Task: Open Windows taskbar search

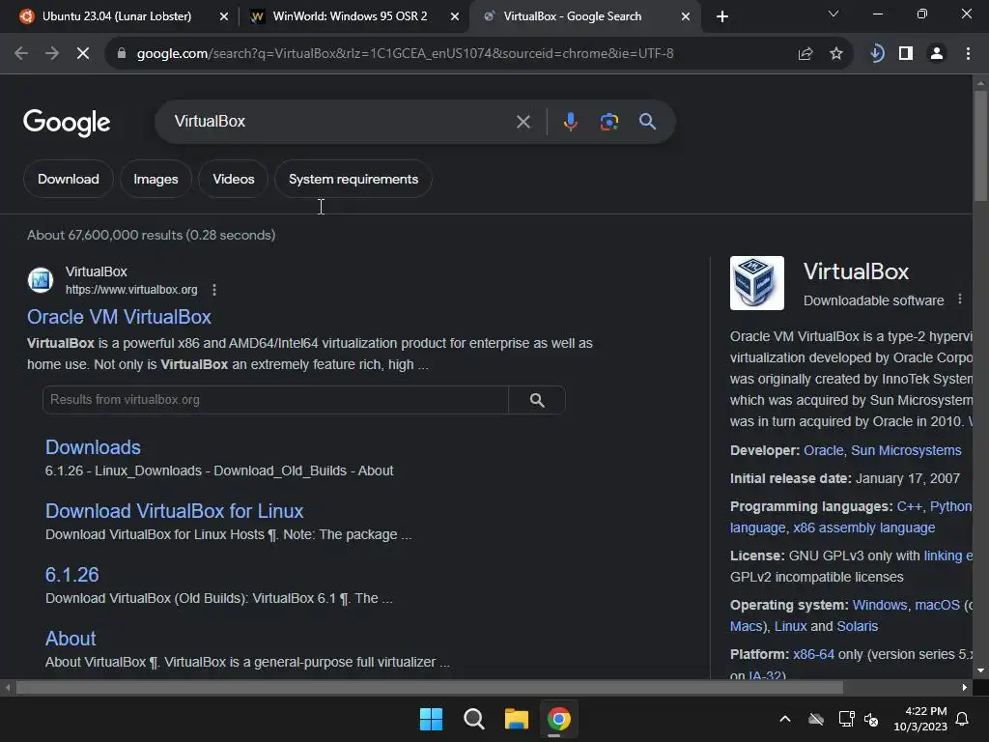Action: [473, 719]
